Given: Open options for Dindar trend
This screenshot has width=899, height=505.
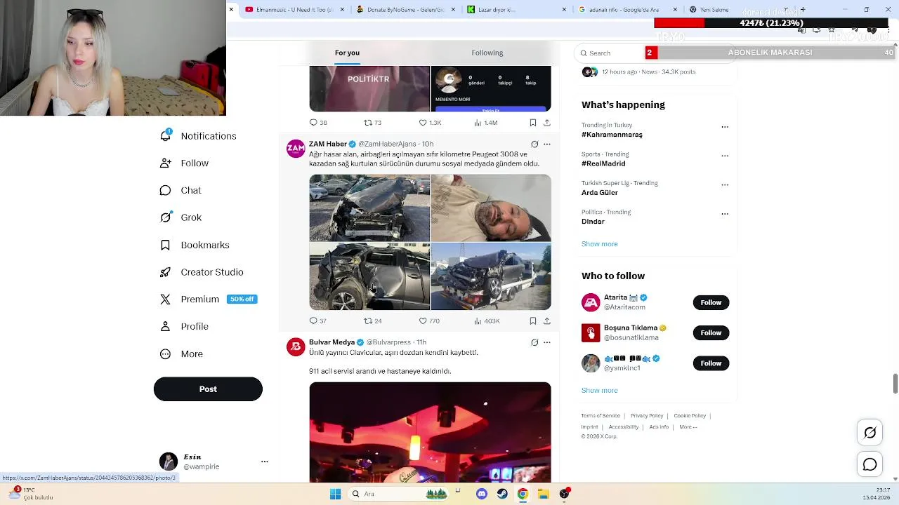Looking at the screenshot, I should coord(725,214).
